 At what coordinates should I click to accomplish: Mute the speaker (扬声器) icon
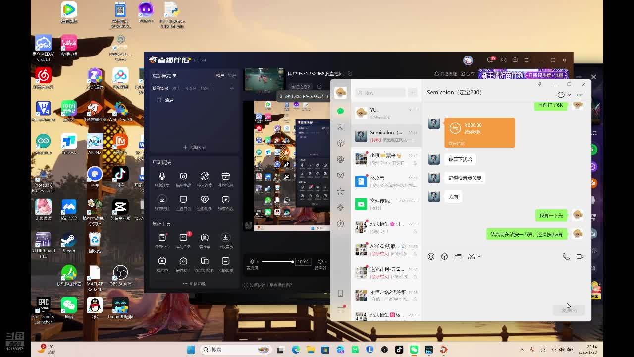320,262
